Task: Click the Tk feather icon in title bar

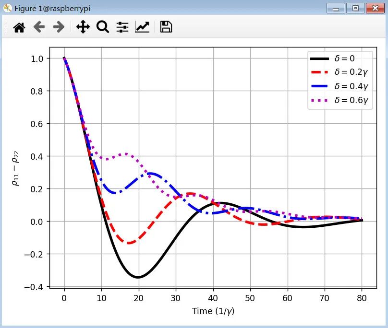Action: click(x=7, y=9)
